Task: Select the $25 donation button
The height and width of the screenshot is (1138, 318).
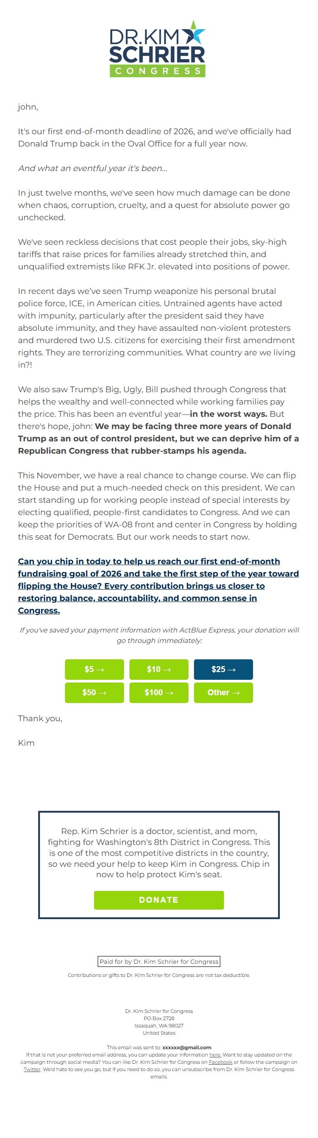Action: pyautogui.click(x=223, y=669)
